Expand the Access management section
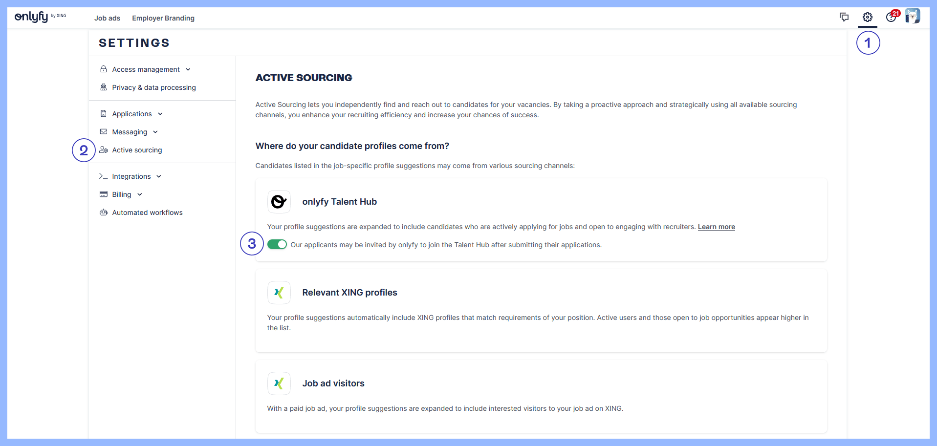 click(188, 69)
